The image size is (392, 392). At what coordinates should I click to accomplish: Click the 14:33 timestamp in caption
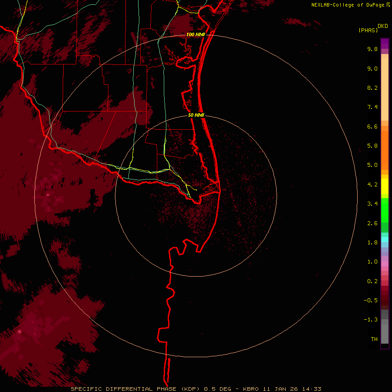point(311,389)
